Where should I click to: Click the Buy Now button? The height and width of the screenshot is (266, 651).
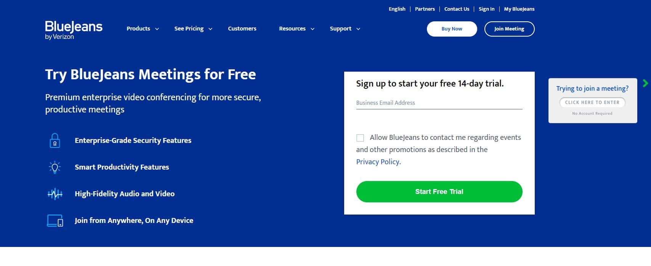coord(452,29)
